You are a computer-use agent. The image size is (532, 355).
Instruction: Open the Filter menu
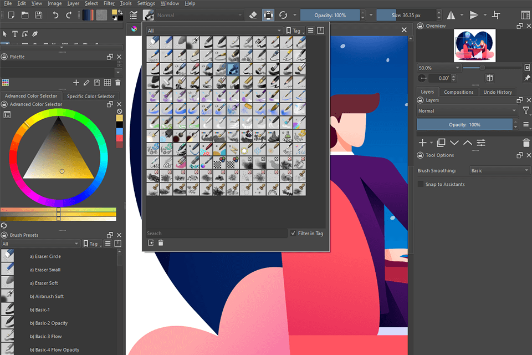pos(109,3)
